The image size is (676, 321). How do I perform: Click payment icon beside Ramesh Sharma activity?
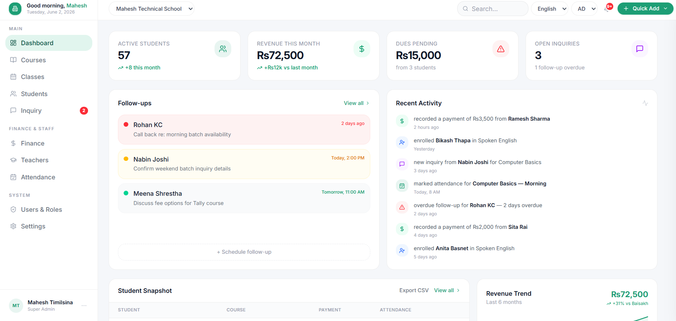(402, 121)
